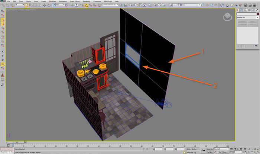Click the Y coordinate input field
This screenshot has height=154, width=260.
pyautogui.click(x=170, y=149)
